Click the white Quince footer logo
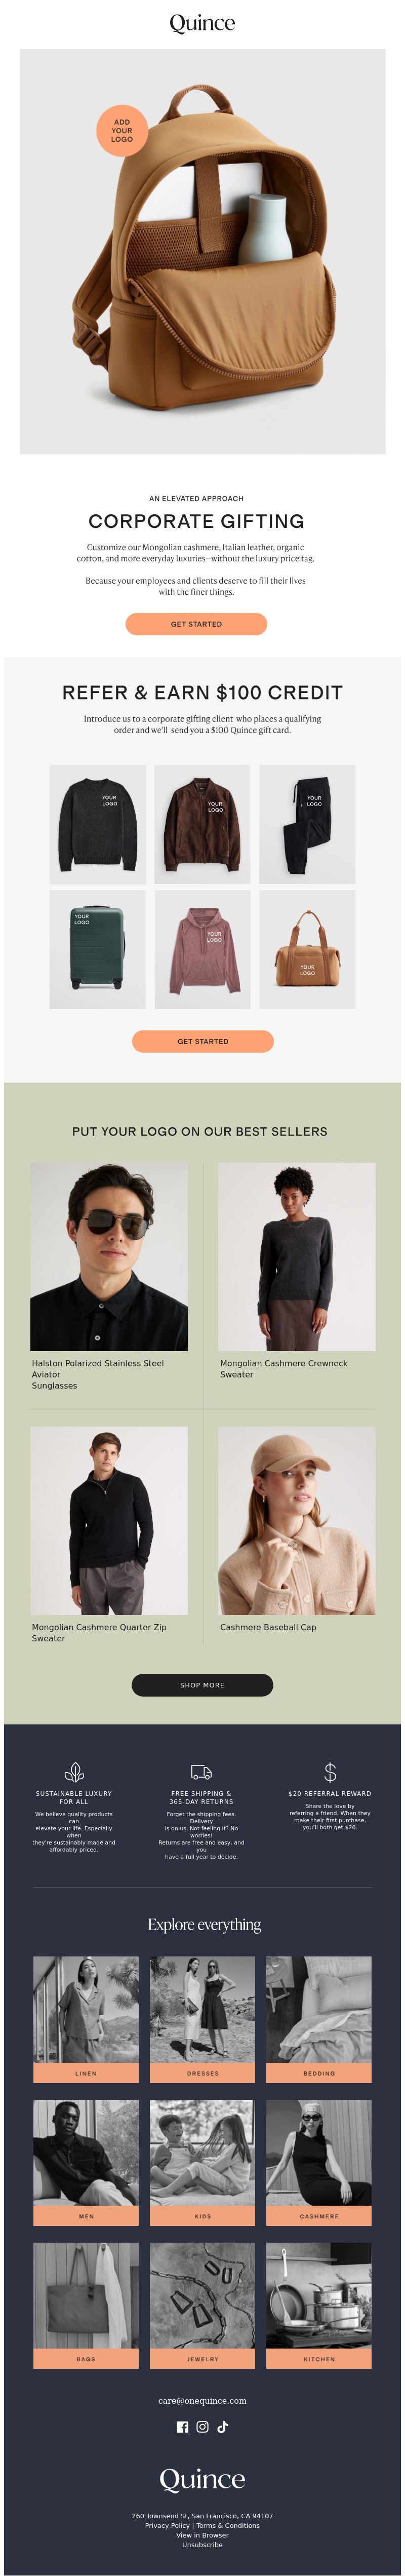 (x=202, y=2480)
